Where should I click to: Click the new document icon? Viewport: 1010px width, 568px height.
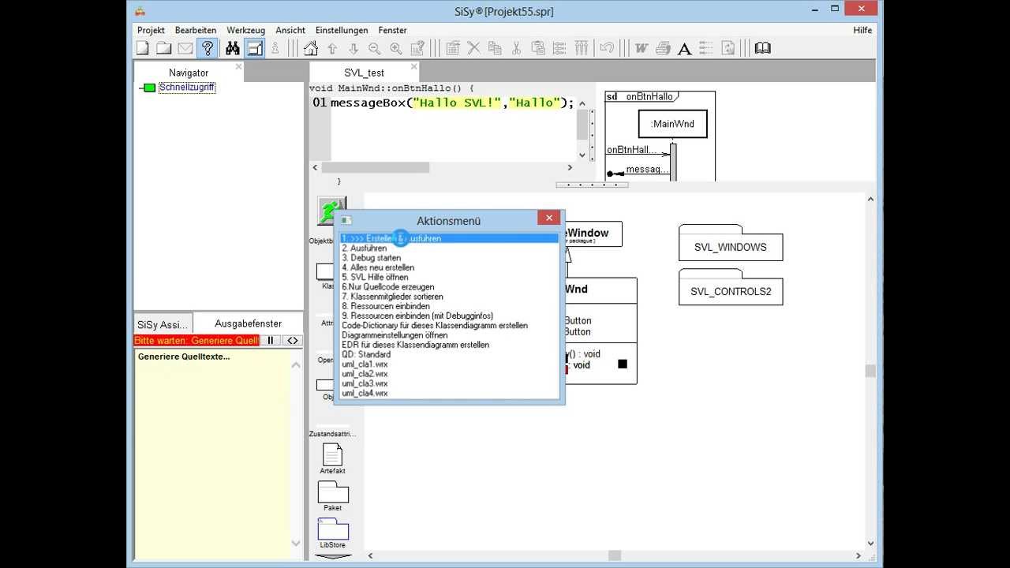[x=143, y=48]
